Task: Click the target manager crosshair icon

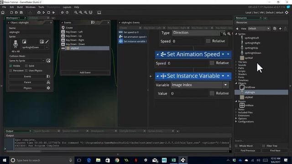Action: pos(287,12)
